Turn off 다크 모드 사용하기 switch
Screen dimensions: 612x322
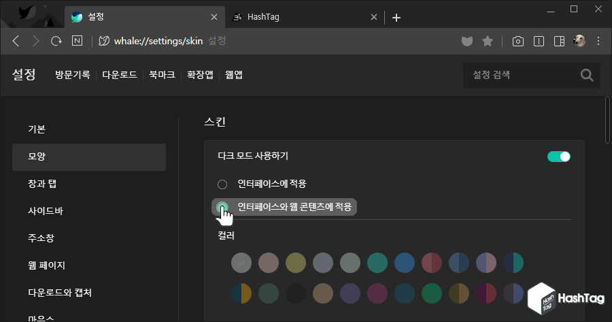pos(558,157)
